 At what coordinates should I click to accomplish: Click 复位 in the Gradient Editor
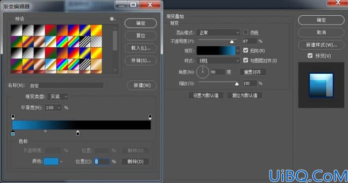click(141, 35)
